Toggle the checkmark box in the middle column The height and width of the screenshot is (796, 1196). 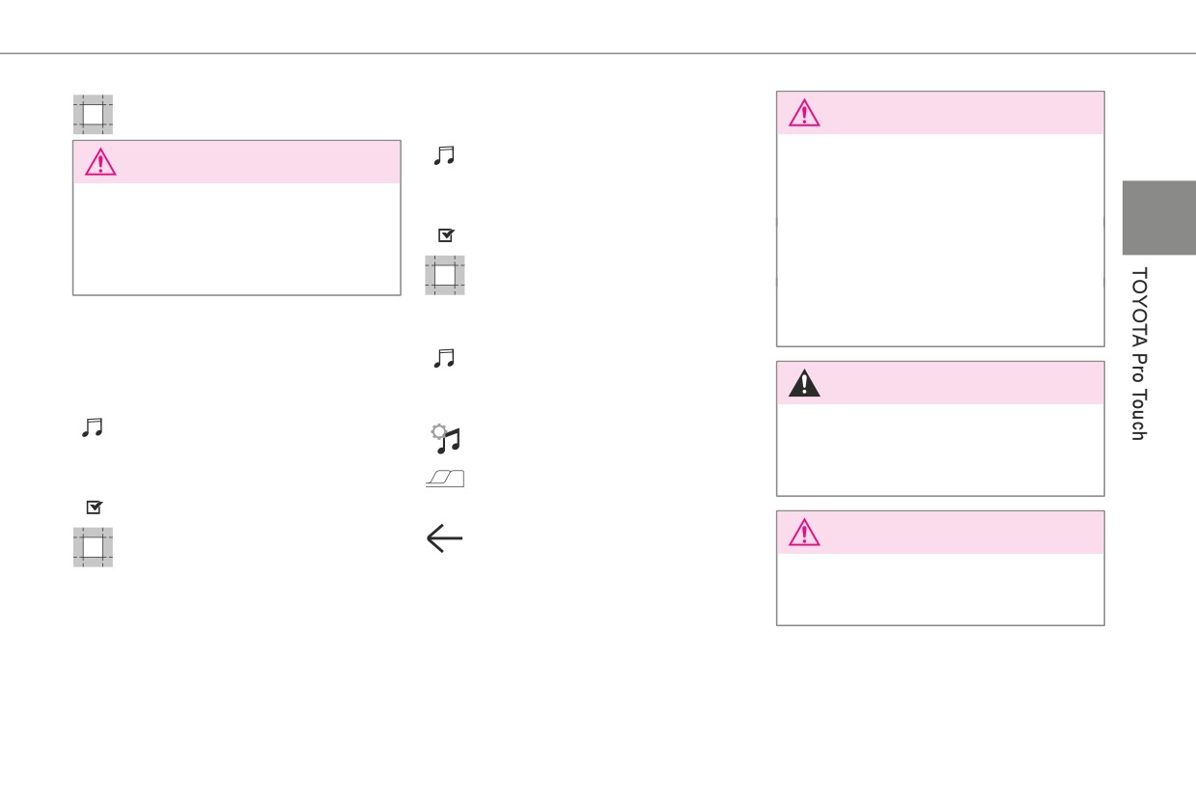[x=446, y=234]
